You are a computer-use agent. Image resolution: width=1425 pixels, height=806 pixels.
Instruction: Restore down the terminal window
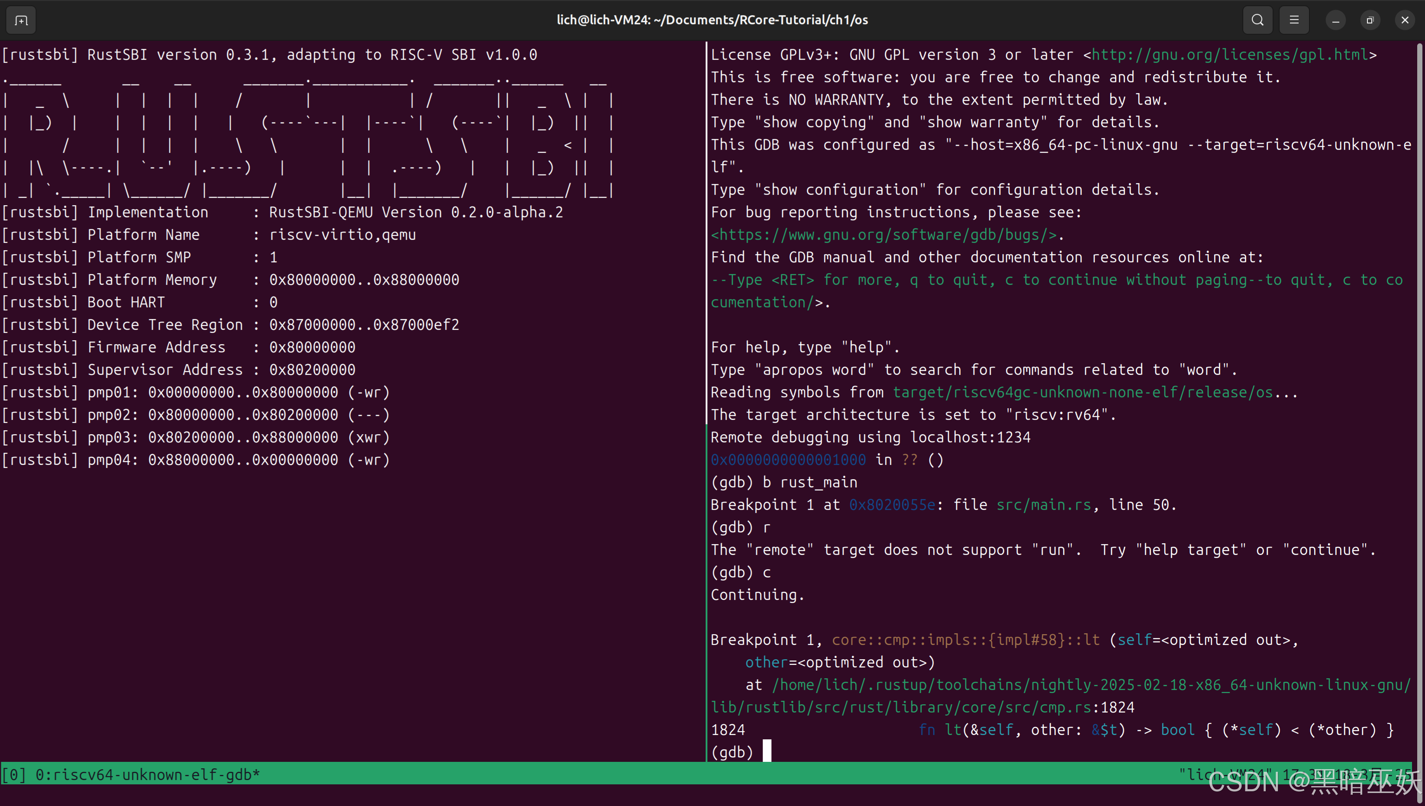(1370, 20)
